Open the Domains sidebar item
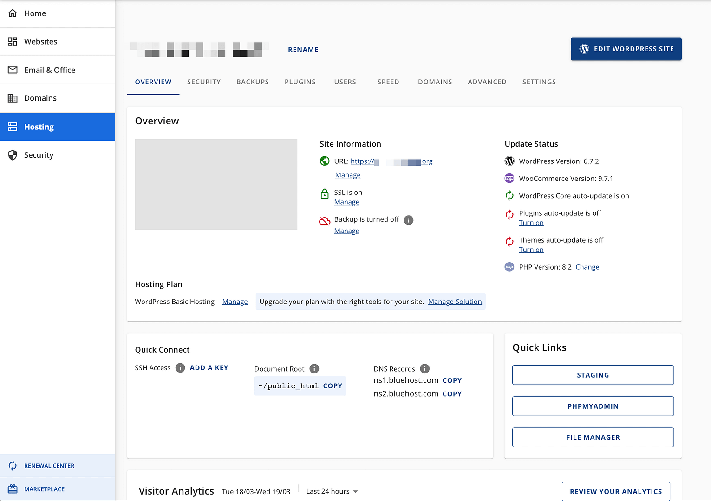Viewport: 711px width, 501px height. (58, 98)
